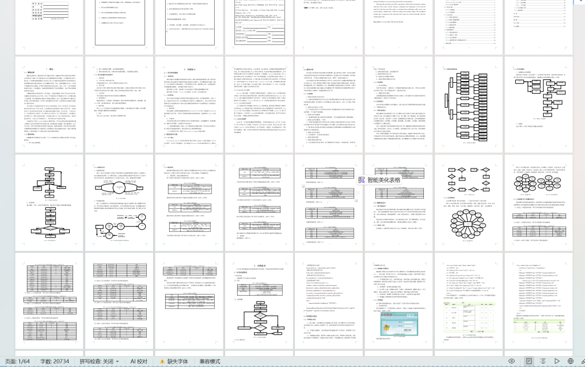Viewport: 585px width, 367px height.
Task: Select third-row page with two stacked flowcharts
Action: coord(49,203)
